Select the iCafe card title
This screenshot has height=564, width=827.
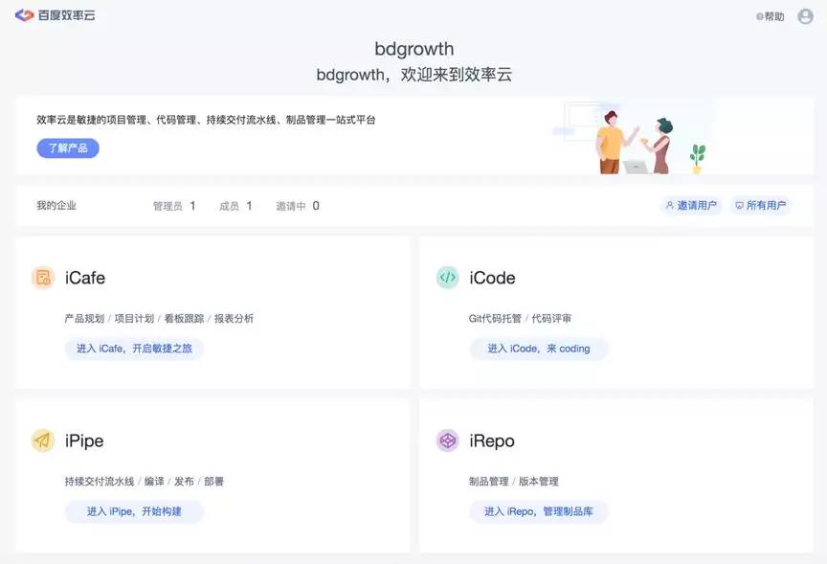pos(85,278)
